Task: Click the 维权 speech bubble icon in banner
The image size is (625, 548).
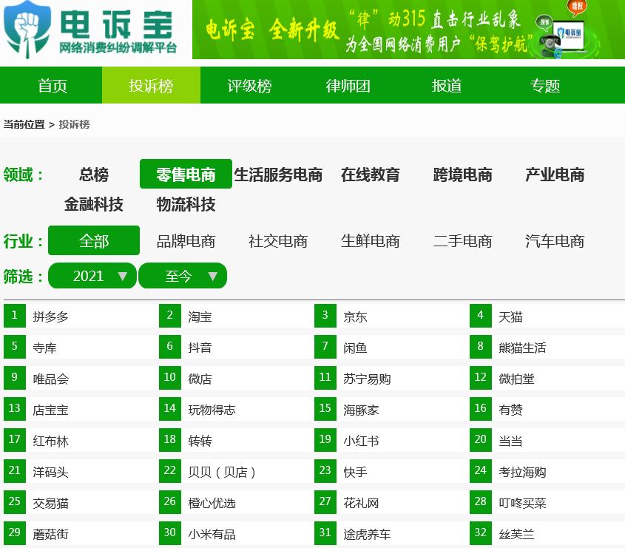Action: pyautogui.click(x=578, y=7)
